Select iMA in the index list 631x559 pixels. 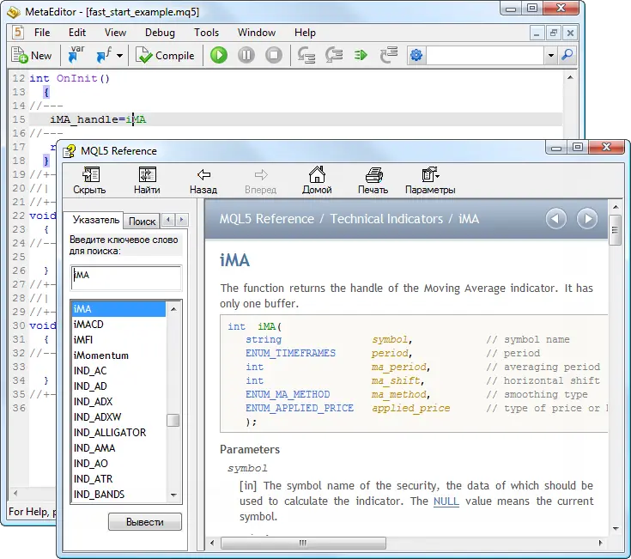[119, 308]
